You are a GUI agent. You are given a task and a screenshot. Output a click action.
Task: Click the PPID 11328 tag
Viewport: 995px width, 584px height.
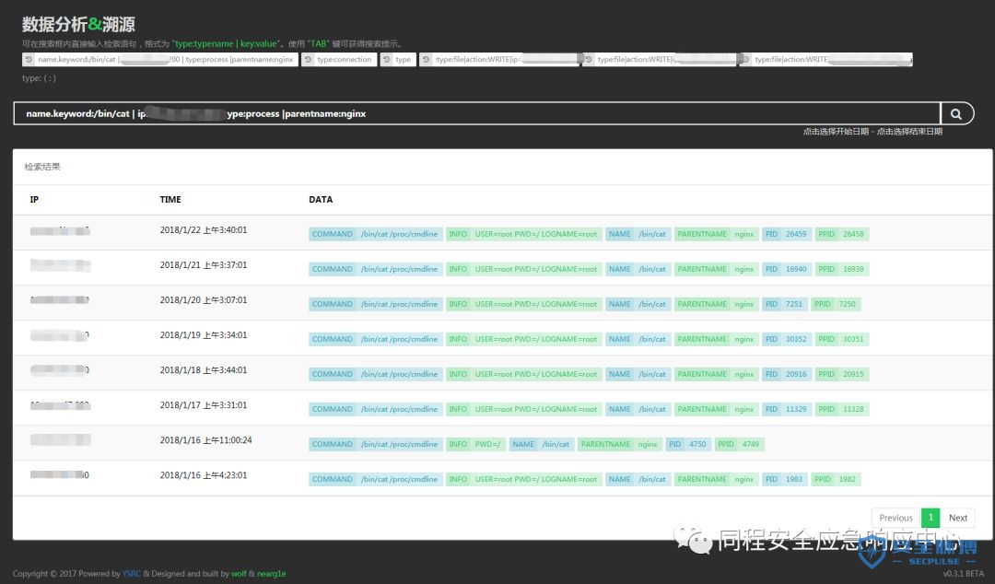(841, 409)
